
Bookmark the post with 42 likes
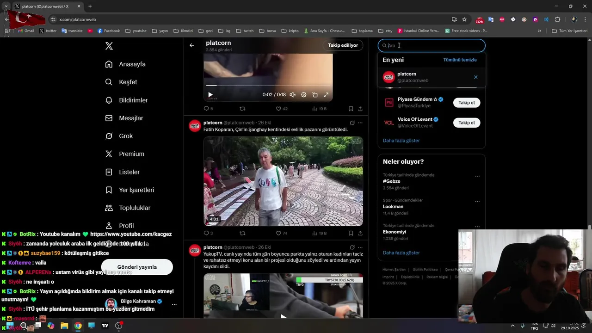tap(351, 109)
